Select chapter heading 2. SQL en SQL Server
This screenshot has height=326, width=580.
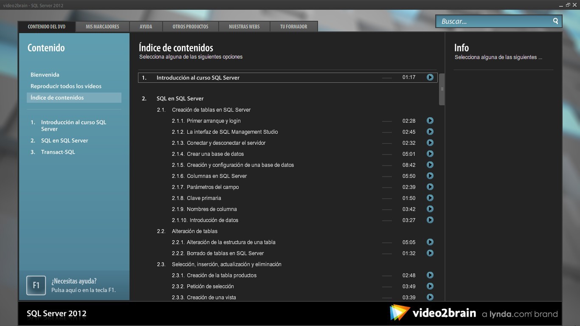coord(180,98)
